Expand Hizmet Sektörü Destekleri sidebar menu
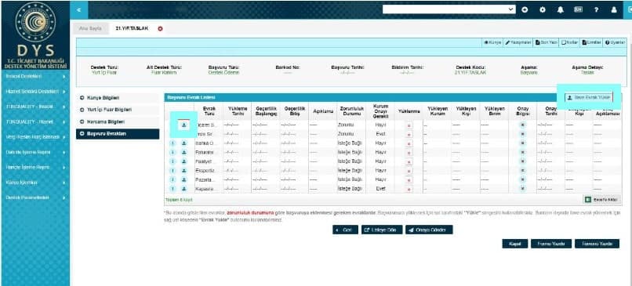 pos(35,92)
